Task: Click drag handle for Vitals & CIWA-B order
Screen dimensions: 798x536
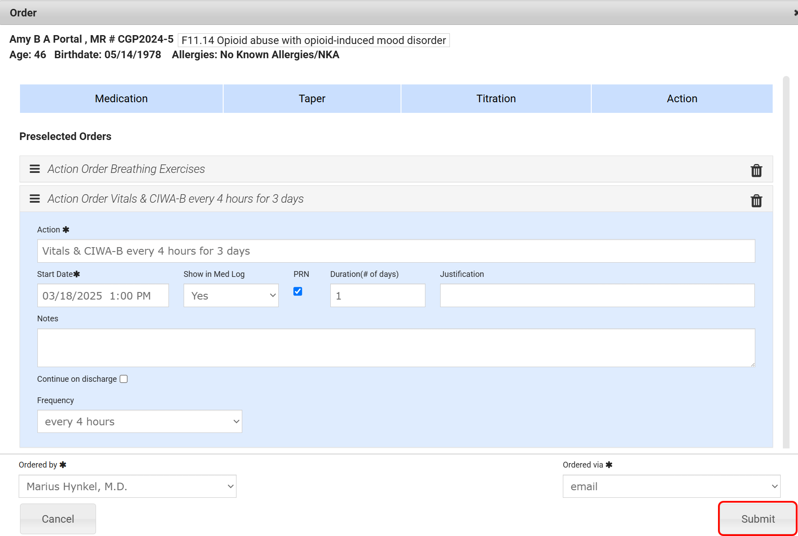Action: (35, 199)
